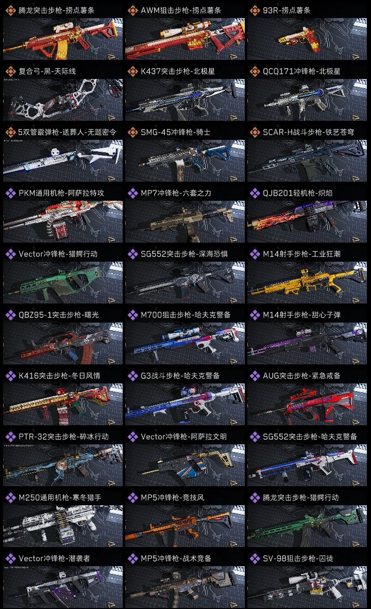This screenshot has height=609, width=371.
Task: Open the SMG-45冲锋枪-骑士 weapon image
Action: pyautogui.click(x=185, y=161)
